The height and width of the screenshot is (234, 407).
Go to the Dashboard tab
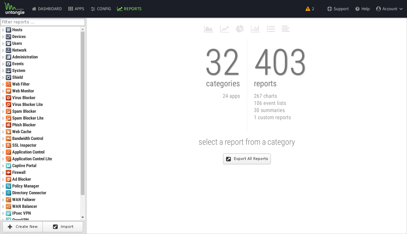pos(47,9)
